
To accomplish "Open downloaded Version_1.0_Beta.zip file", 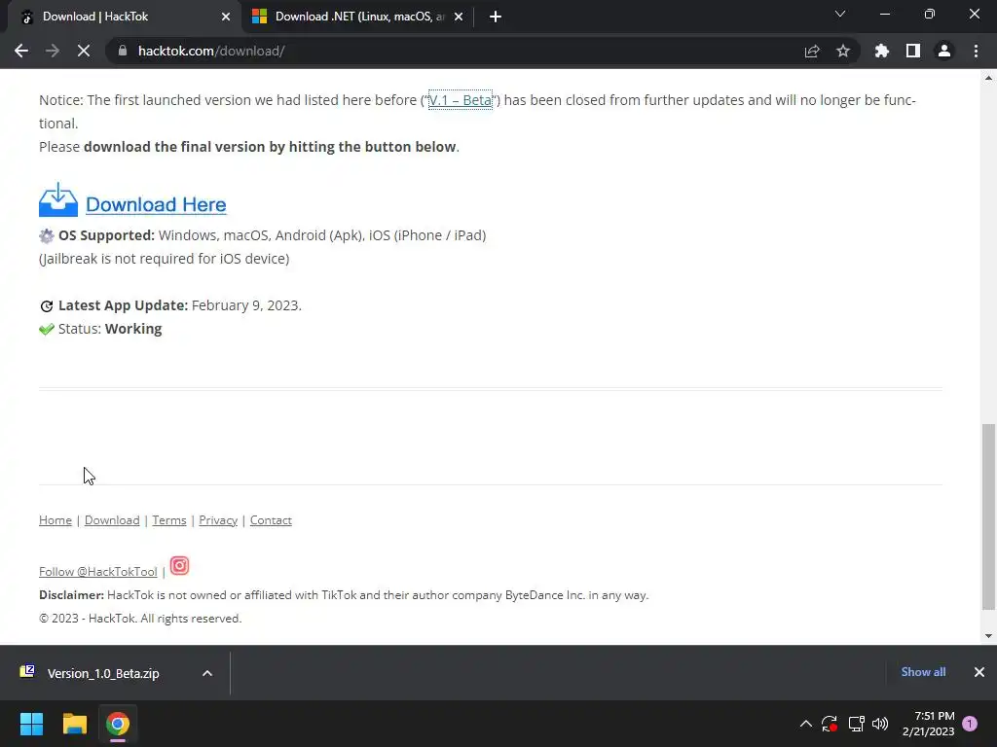I will [101, 673].
